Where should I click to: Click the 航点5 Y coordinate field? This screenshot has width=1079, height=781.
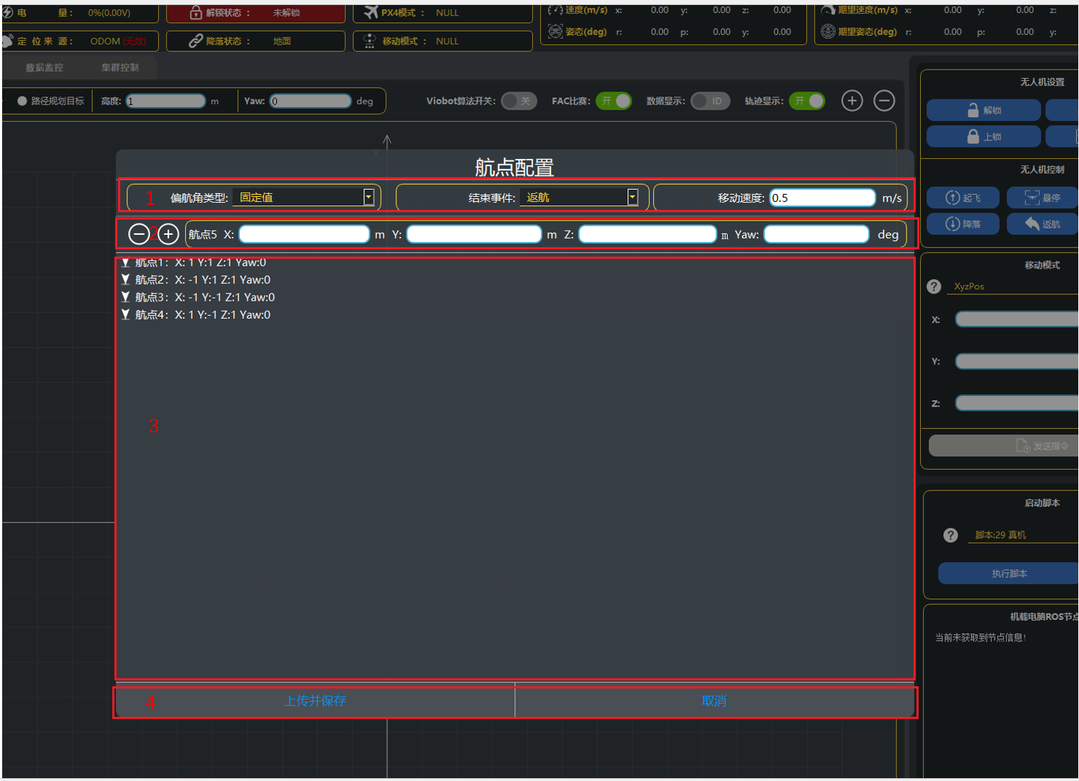pos(474,234)
